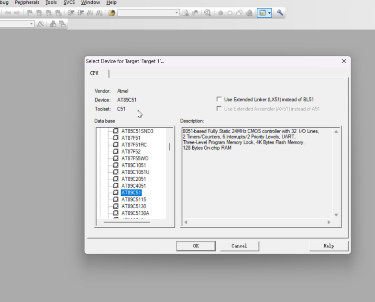375x302 pixels.
Task: Go to previous bookmark flag icon
Action: point(39,13)
